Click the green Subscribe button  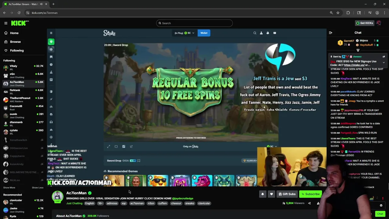coord(310,194)
